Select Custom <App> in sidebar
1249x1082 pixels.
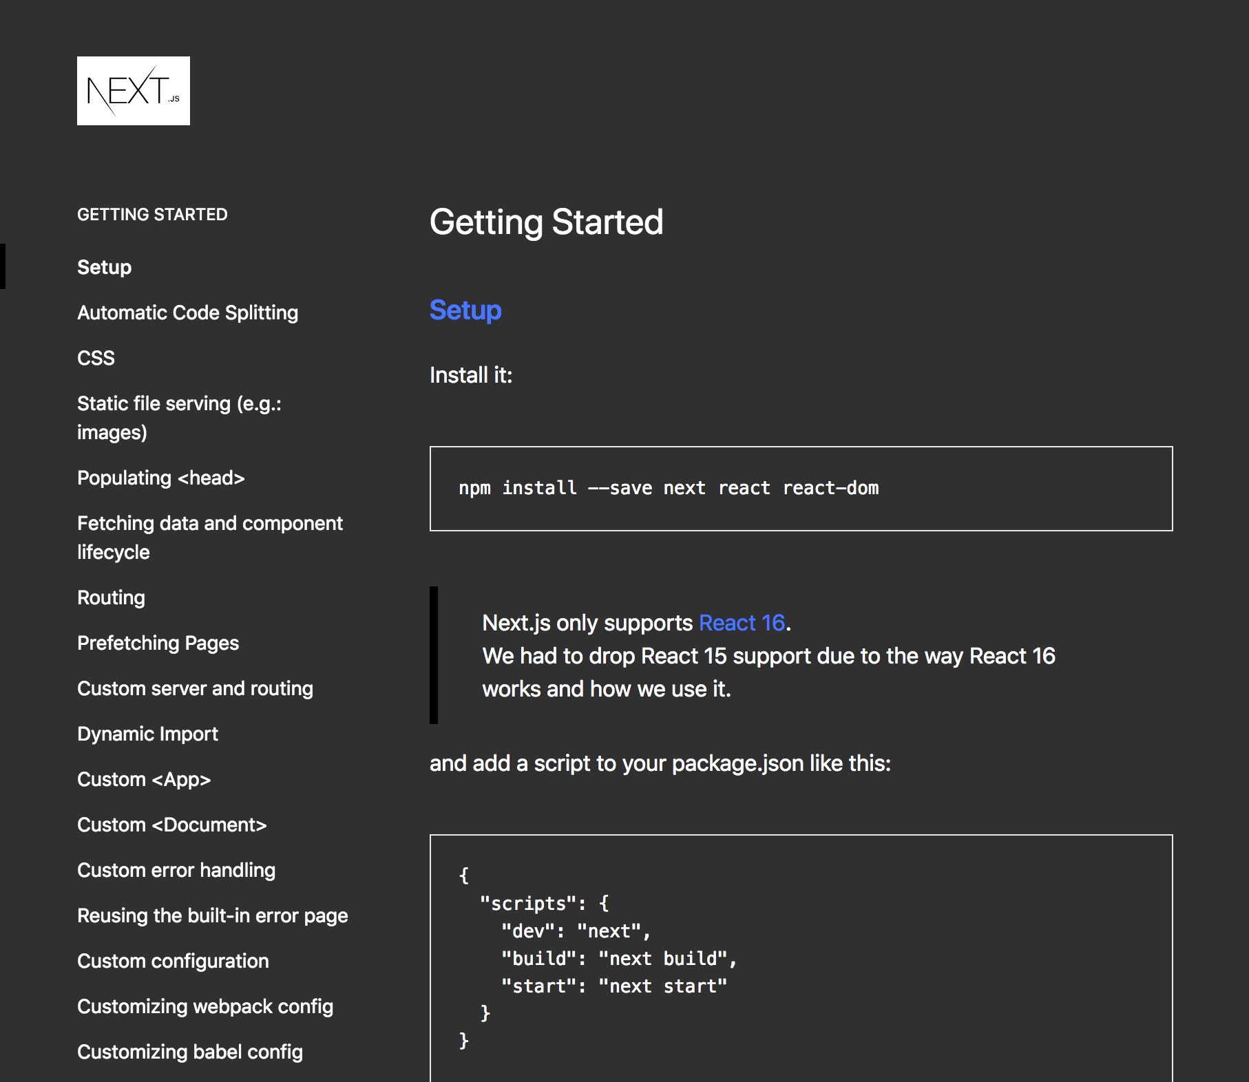click(145, 779)
